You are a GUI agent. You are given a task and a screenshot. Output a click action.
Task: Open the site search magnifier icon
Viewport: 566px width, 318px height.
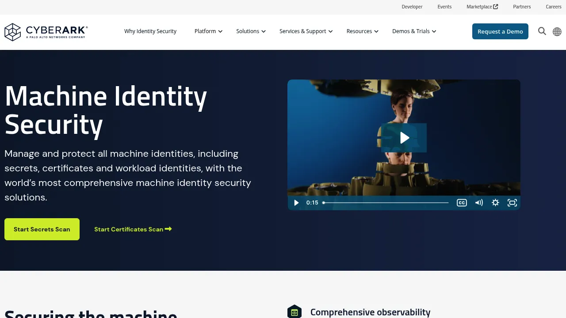[x=542, y=31]
